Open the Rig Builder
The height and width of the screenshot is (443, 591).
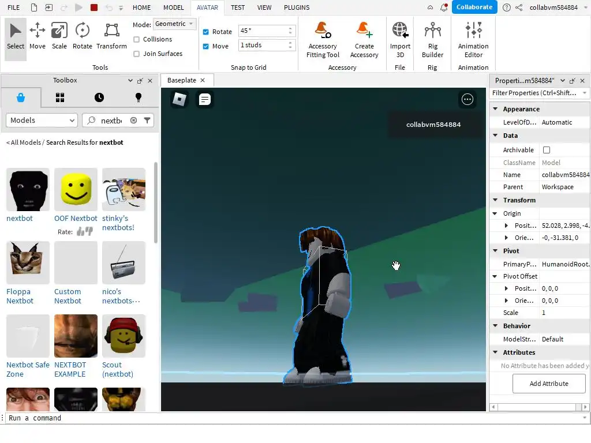[x=432, y=40]
